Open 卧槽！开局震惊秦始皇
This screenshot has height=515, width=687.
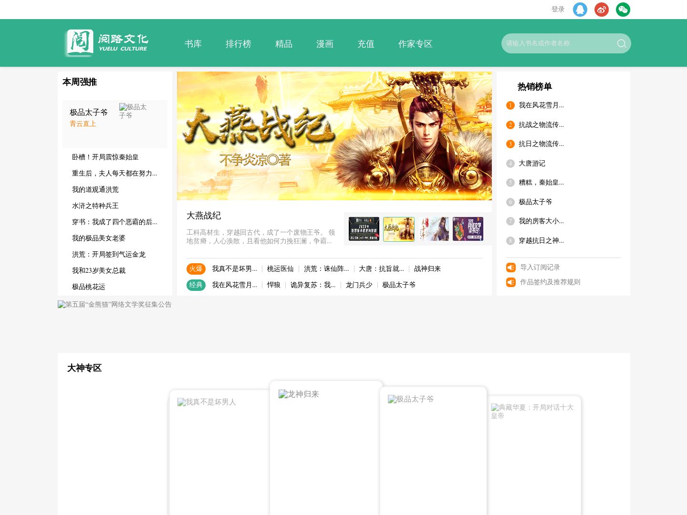[105, 157]
